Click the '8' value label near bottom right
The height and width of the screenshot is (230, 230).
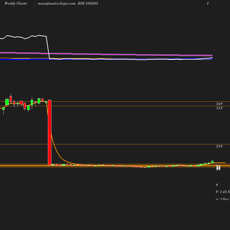pos(217,185)
